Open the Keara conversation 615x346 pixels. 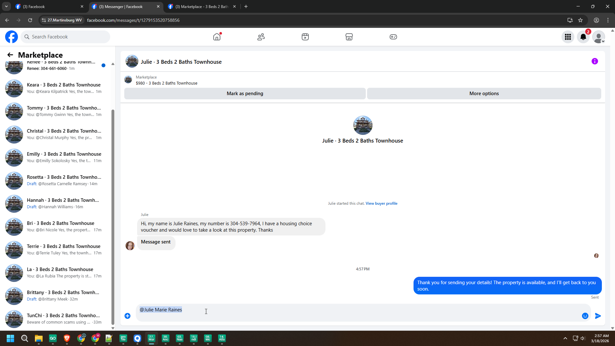pyautogui.click(x=56, y=88)
